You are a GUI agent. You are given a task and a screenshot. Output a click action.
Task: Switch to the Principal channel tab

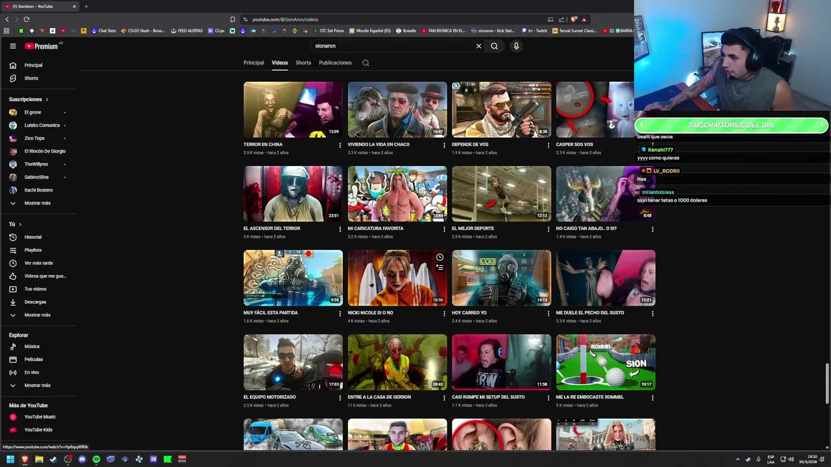254,63
